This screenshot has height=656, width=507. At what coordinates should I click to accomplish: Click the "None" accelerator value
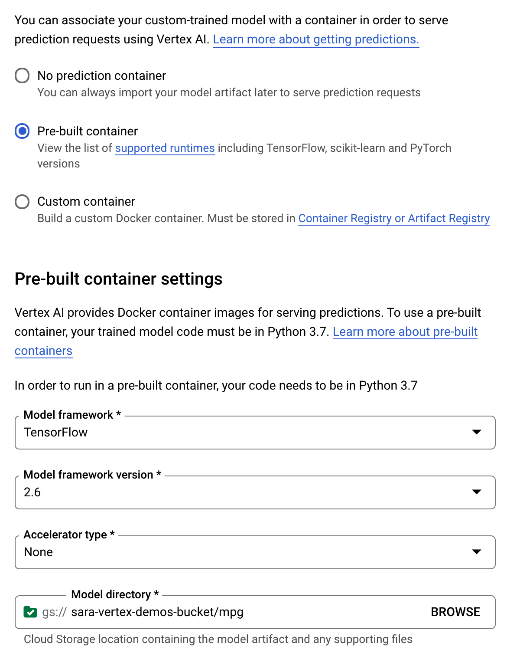click(x=38, y=552)
